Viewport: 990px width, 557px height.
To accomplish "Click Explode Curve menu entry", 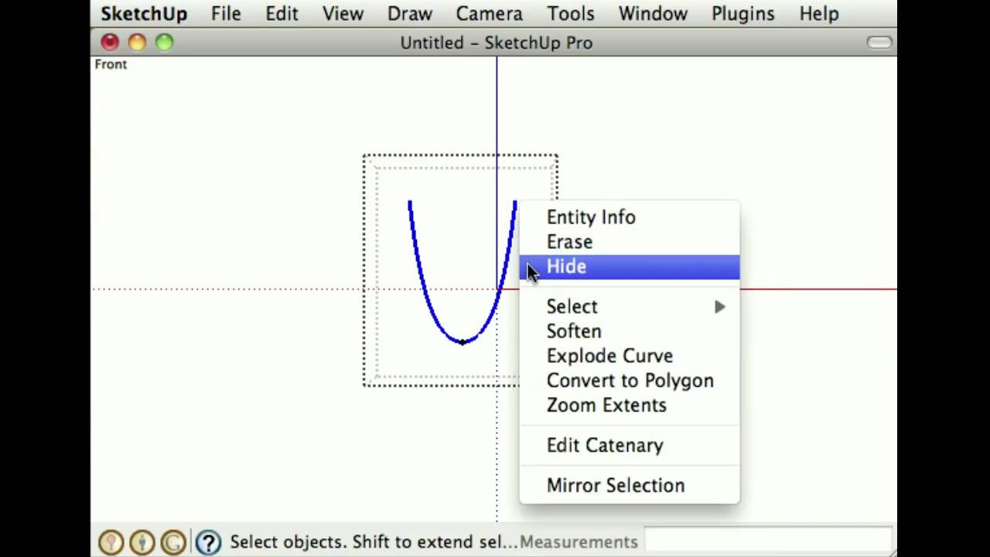I will (609, 356).
